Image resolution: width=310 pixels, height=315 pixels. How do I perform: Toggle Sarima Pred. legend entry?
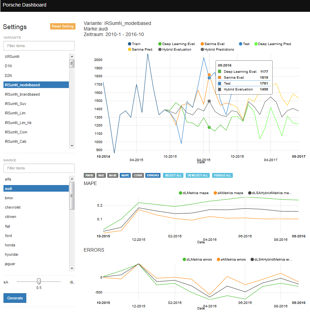click(x=140, y=50)
